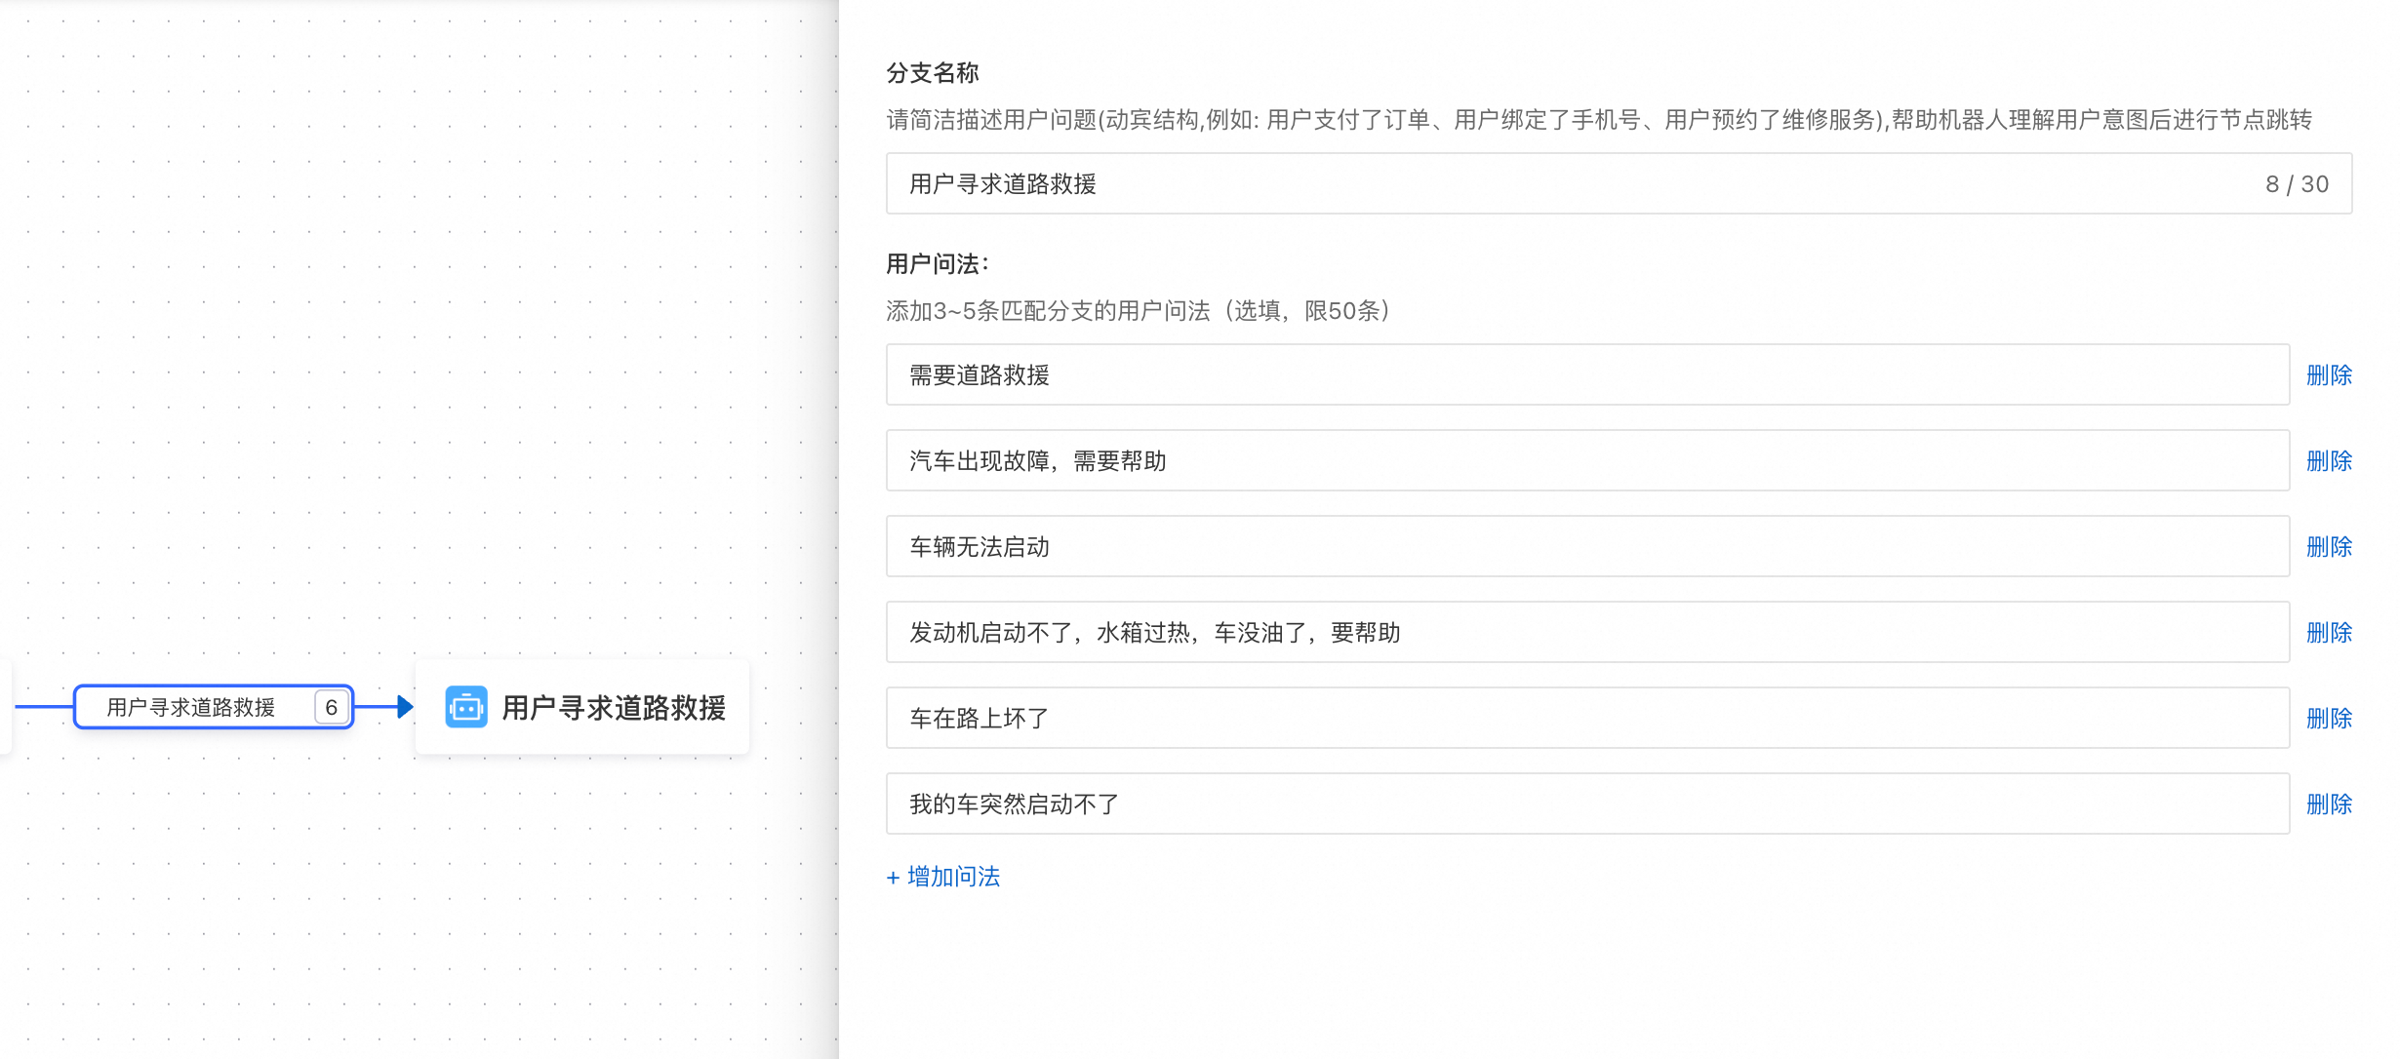Delete the 我的车突然启动不了 question
2400x1059 pixels.
[x=2328, y=804]
